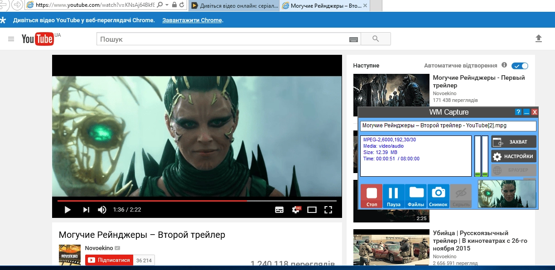Click the YouTube search magnifier button
This screenshot has height=270, width=555.
point(376,39)
